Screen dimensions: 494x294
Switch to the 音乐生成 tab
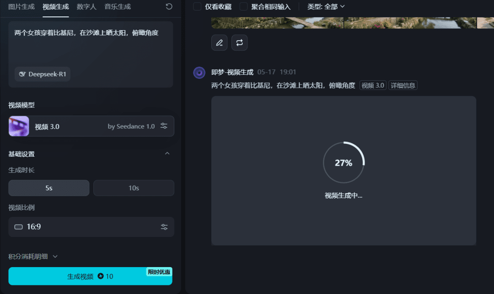click(x=118, y=6)
